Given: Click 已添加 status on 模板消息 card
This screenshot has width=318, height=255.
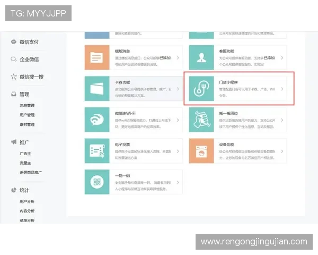Looking at the screenshot, I should coord(165,58).
